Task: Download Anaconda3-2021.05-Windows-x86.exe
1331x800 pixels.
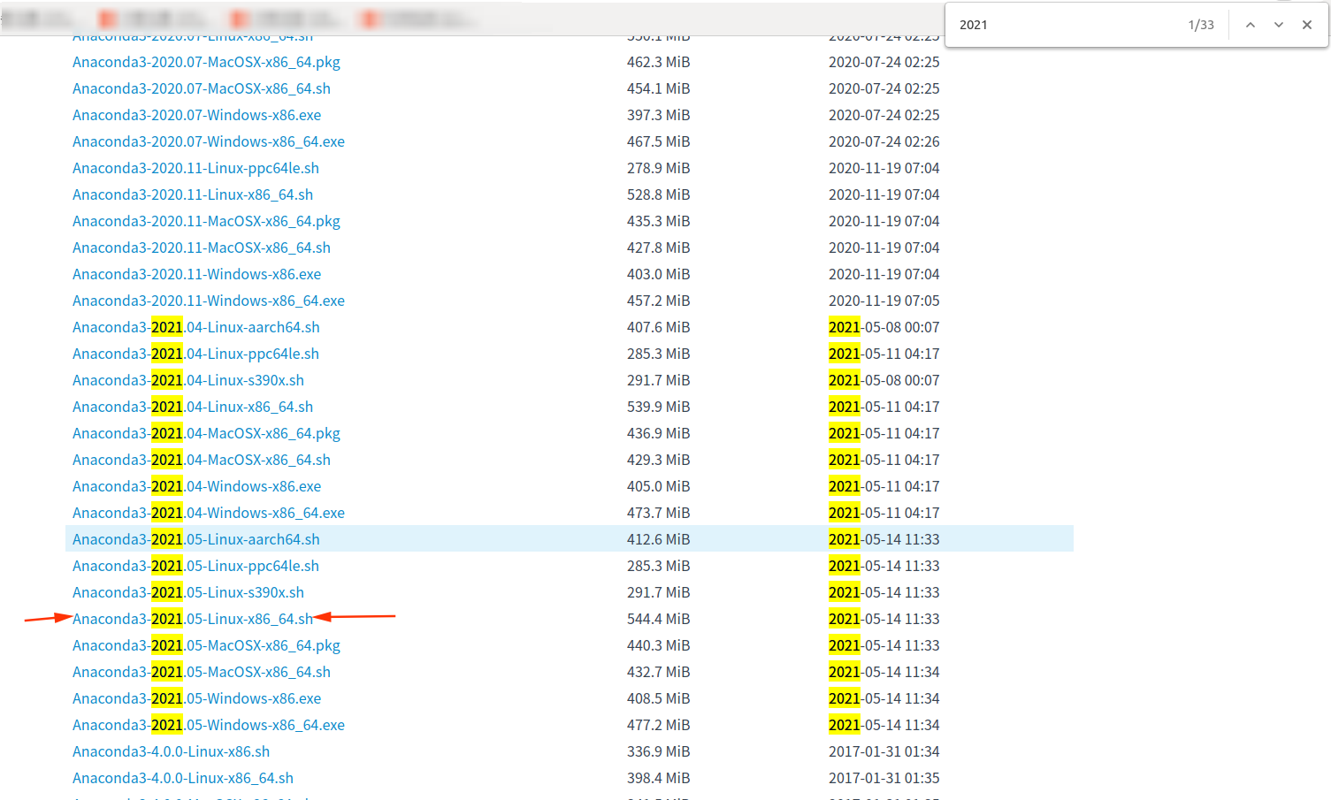Action: (196, 698)
